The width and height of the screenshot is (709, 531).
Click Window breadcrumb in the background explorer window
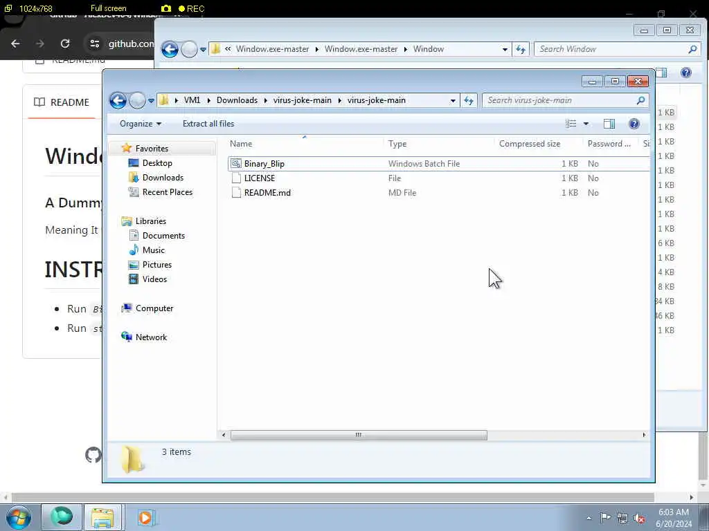click(428, 49)
